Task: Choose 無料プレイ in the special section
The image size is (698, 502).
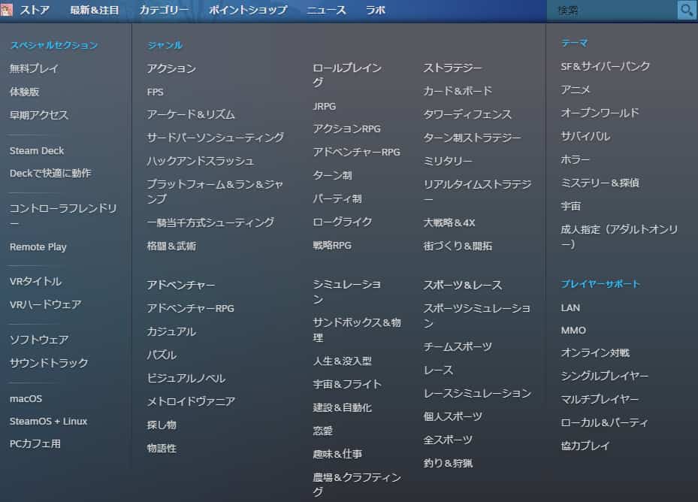Action: coord(34,68)
